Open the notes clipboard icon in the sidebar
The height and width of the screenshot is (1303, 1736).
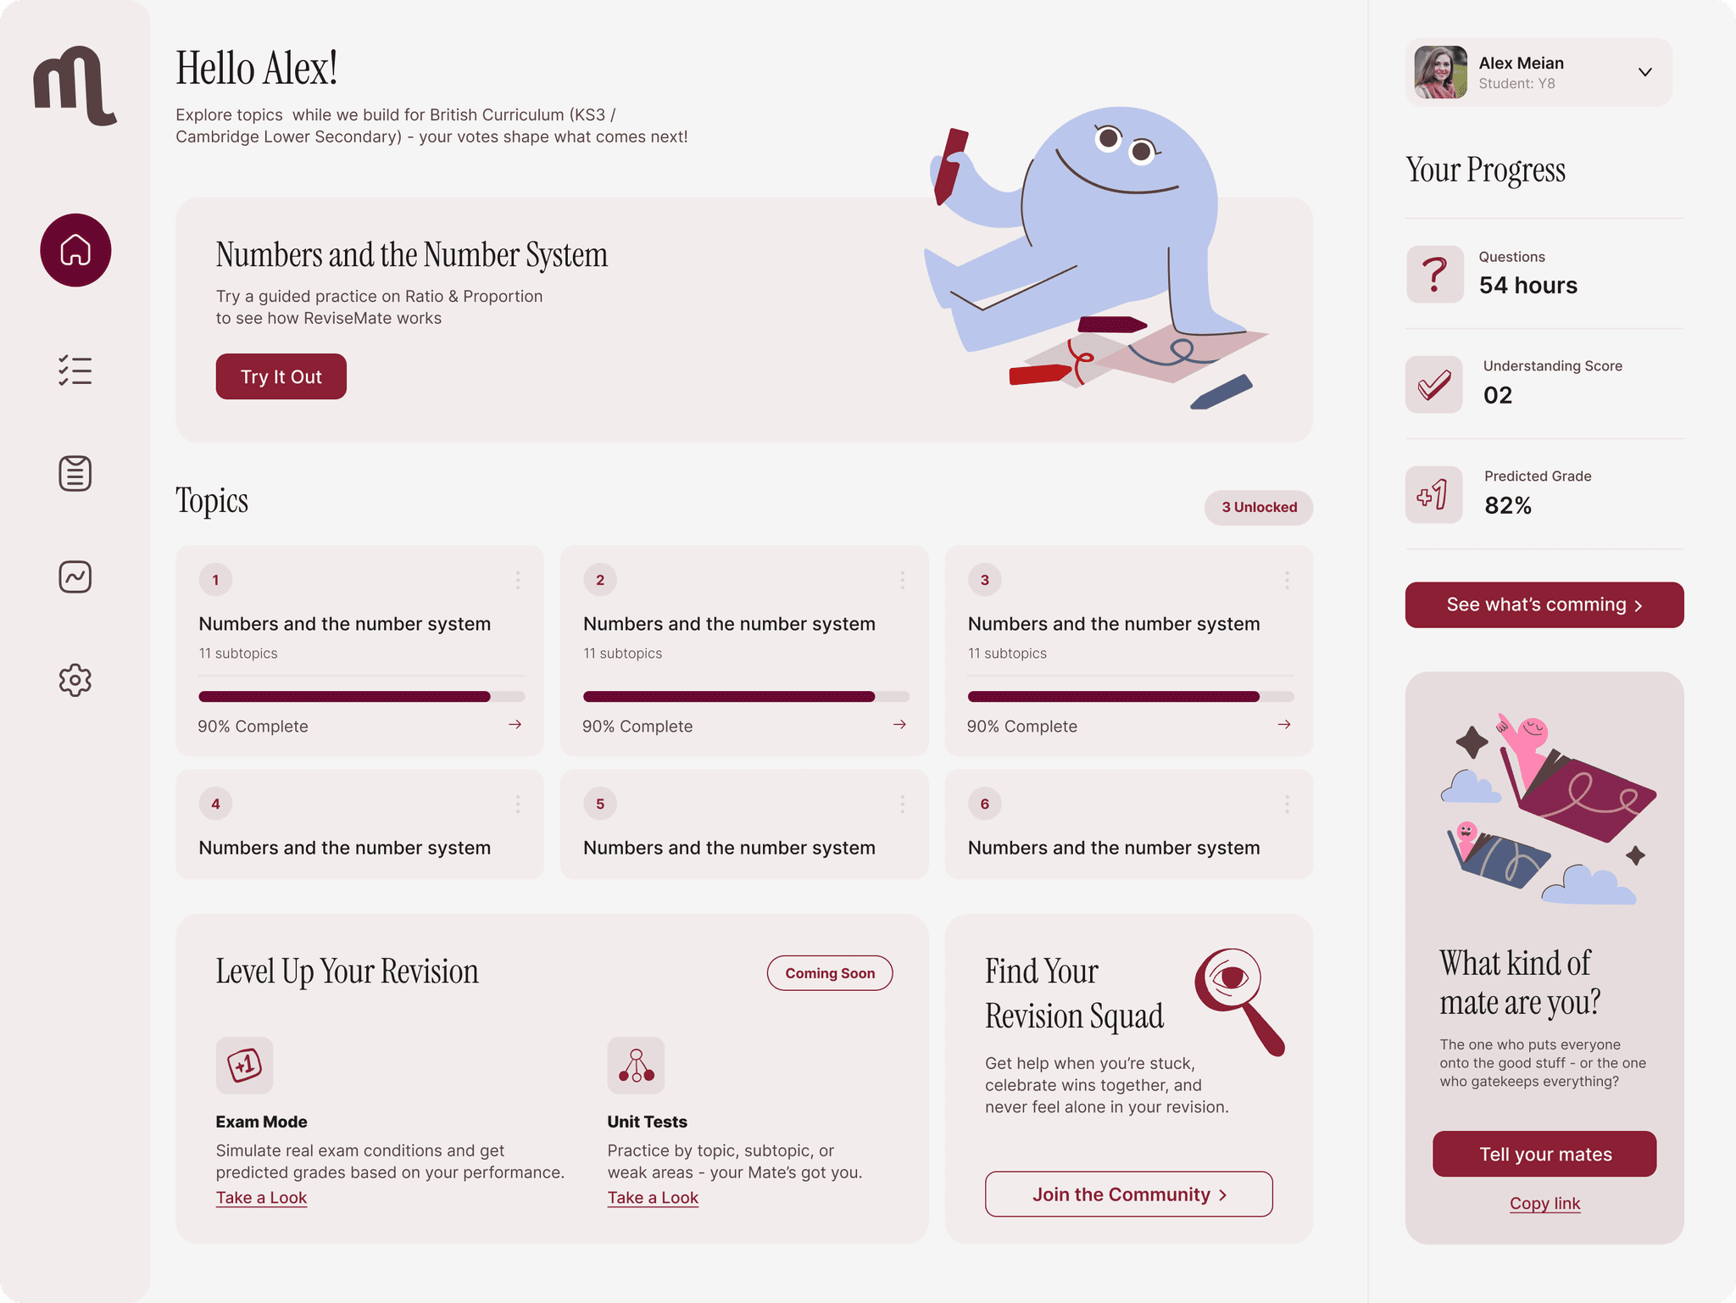[75, 473]
